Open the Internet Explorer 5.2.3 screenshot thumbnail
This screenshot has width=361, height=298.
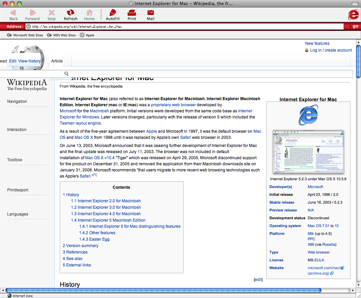coord(308,151)
